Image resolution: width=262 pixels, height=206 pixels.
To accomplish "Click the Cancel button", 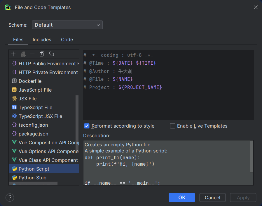I will coord(212,198).
